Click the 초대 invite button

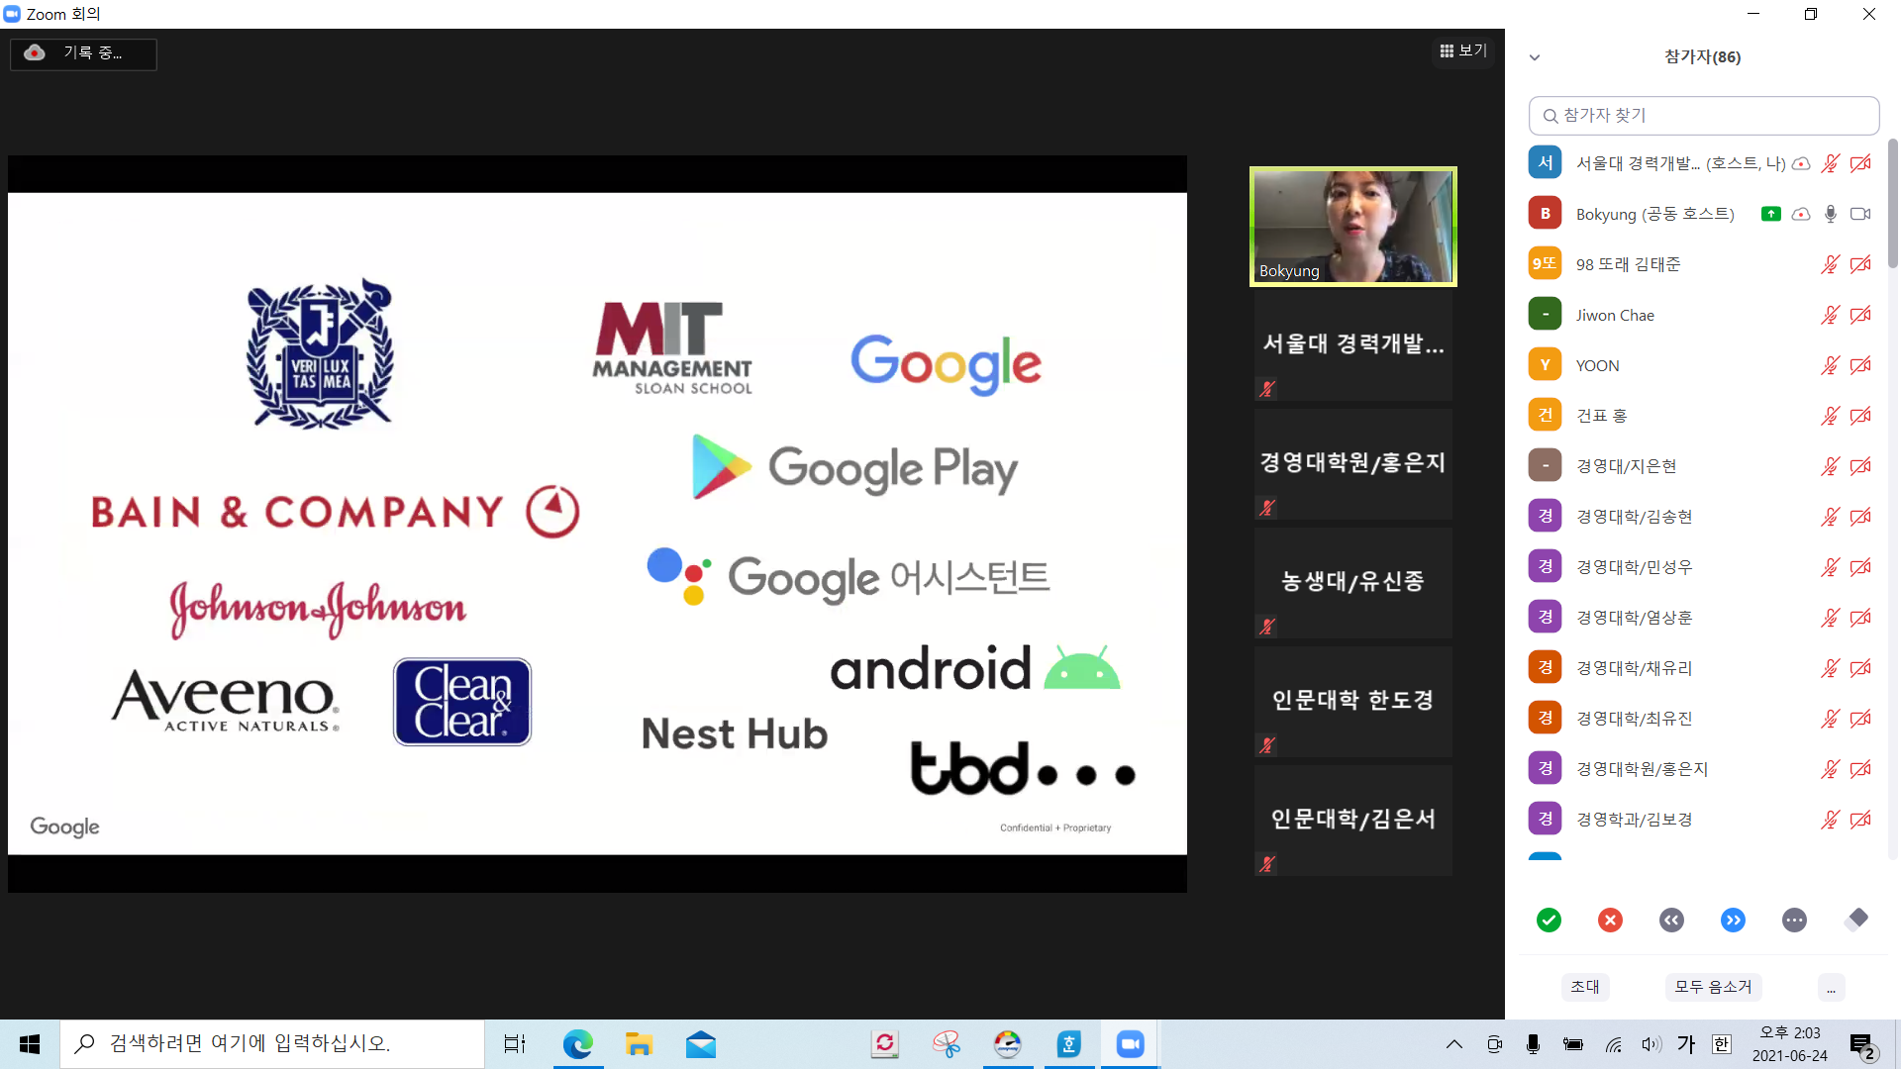pos(1584,987)
